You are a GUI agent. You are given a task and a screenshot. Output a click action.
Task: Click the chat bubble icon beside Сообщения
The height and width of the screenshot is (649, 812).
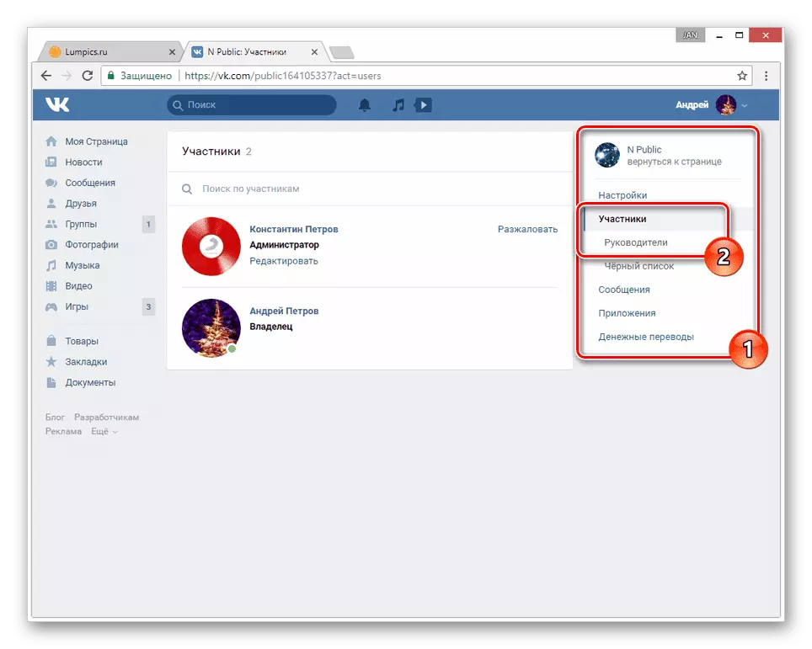pos(51,183)
